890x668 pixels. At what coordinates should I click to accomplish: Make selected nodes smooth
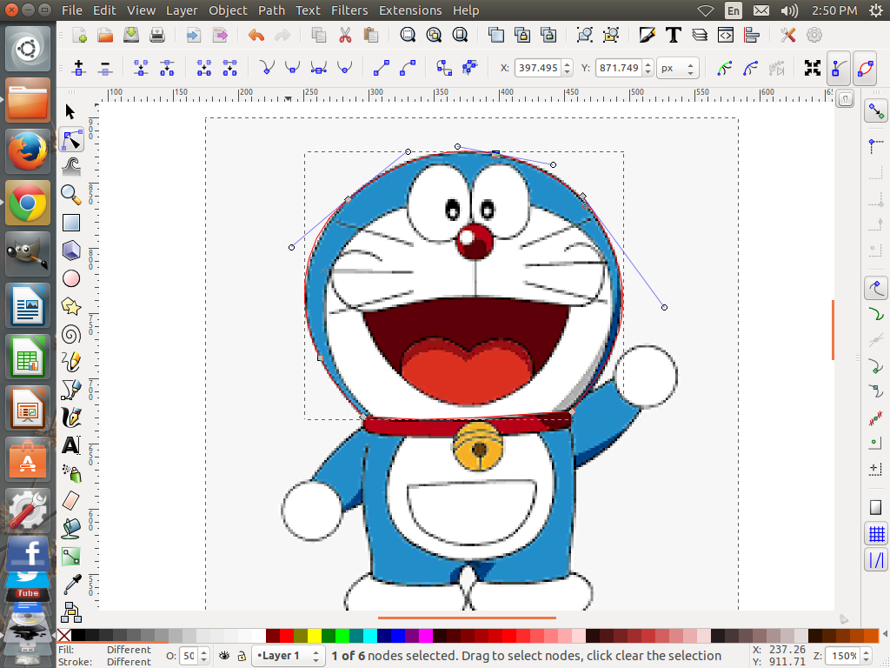293,68
